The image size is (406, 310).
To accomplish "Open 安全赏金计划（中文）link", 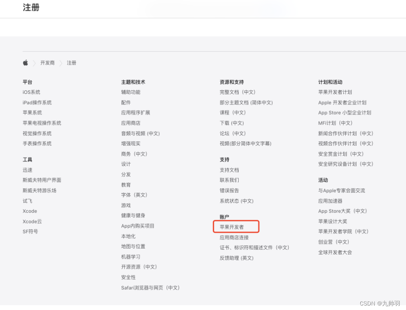I will point(341,154).
